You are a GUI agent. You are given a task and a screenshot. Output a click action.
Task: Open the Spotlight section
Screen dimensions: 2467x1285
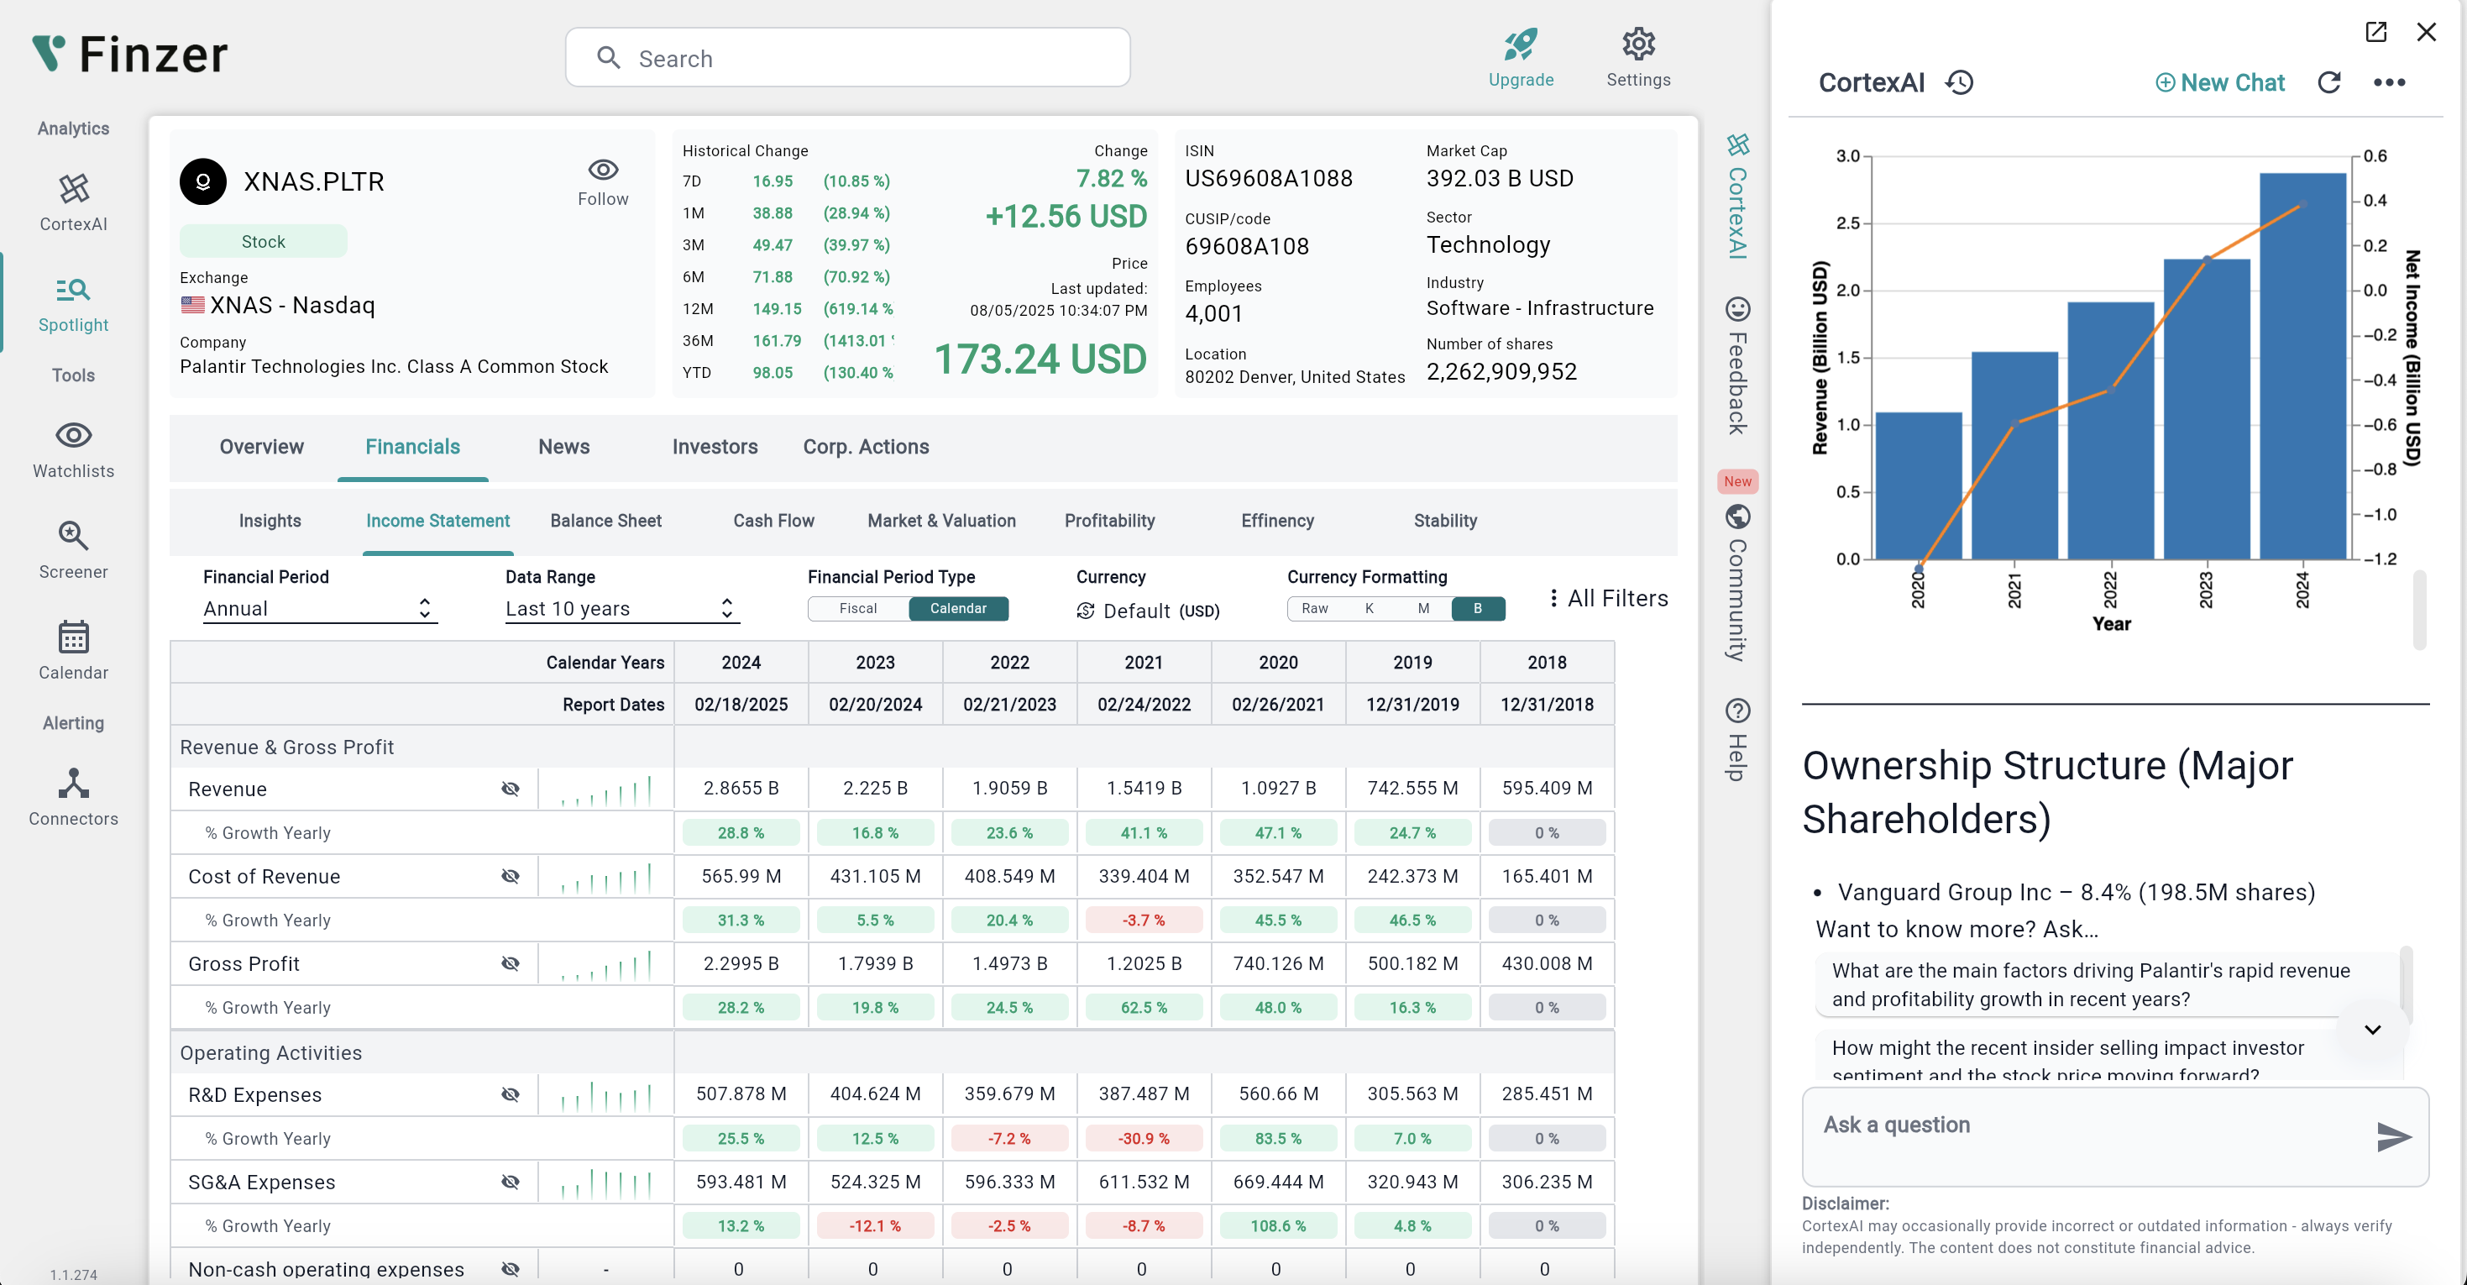tap(73, 304)
